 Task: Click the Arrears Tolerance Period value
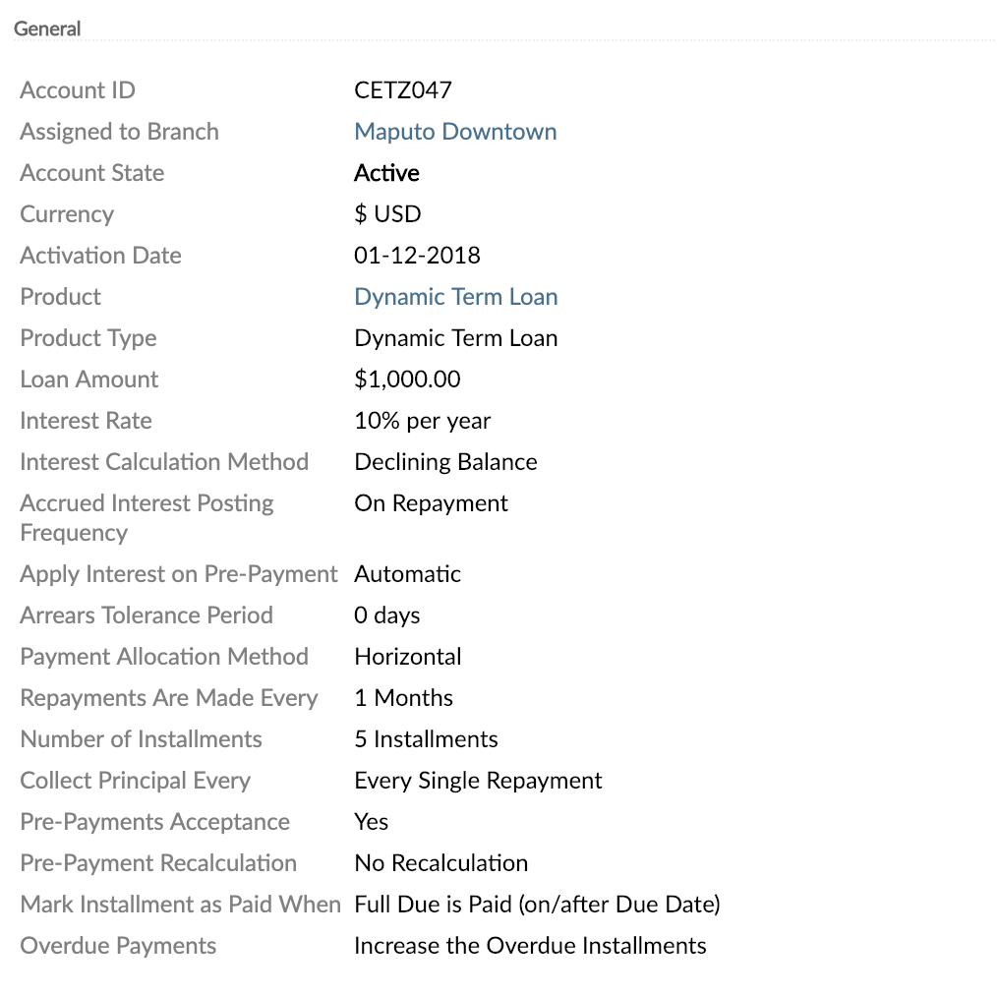coord(386,615)
